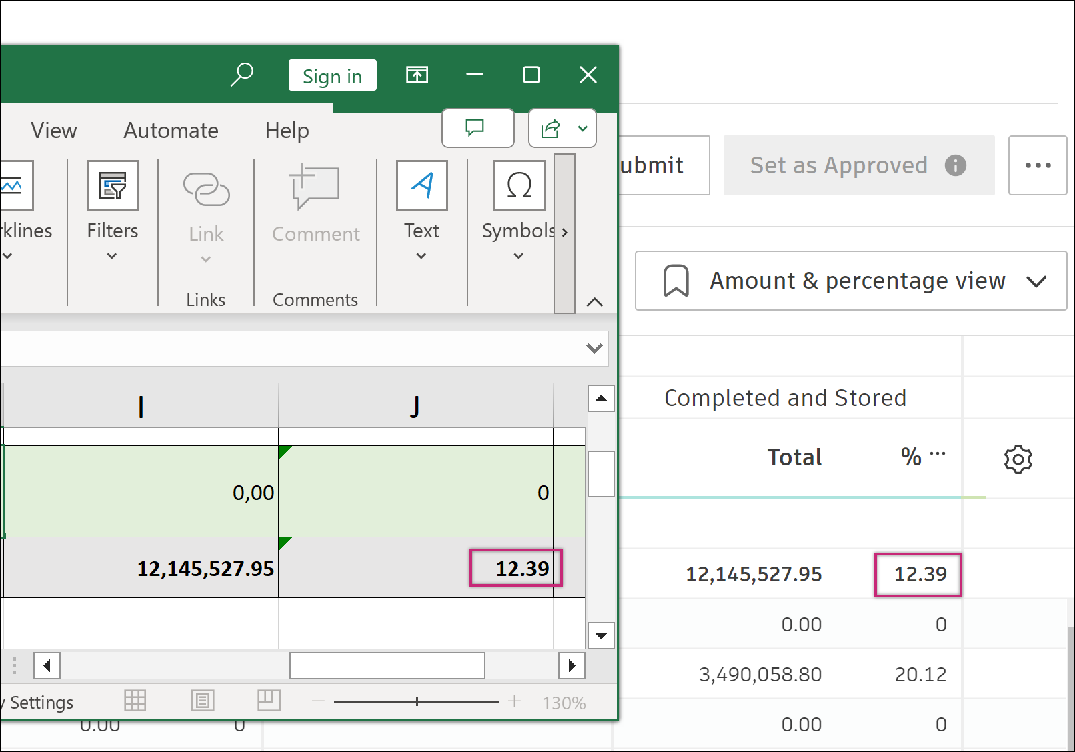Switch to Page Break Preview
The height and width of the screenshot is (752, 1075).
[269, 701]
